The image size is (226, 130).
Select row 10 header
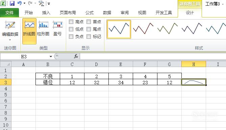(x=6, y=125)
